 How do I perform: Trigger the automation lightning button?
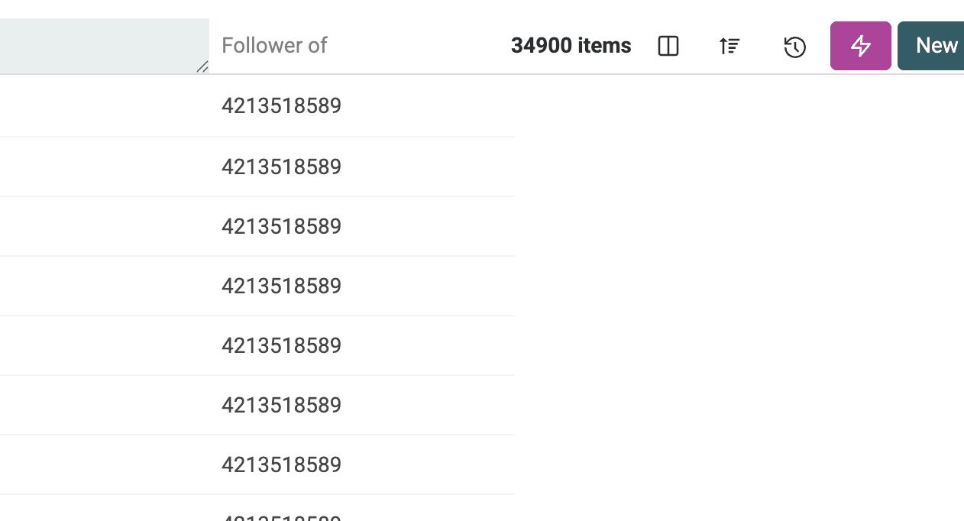click(860, 46)
